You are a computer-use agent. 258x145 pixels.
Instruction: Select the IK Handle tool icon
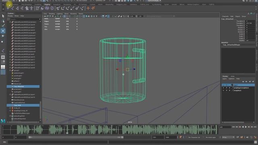17,8
